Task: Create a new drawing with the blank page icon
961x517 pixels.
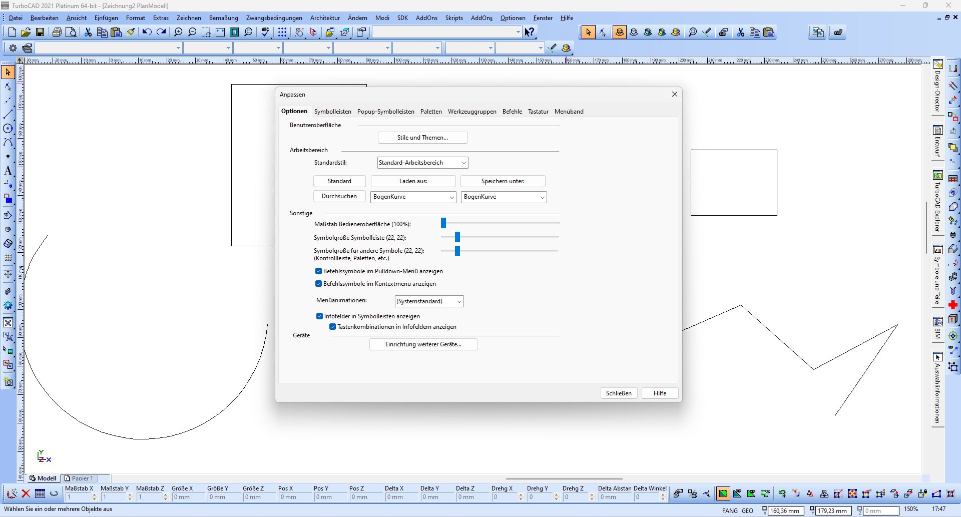Action: 13,33
